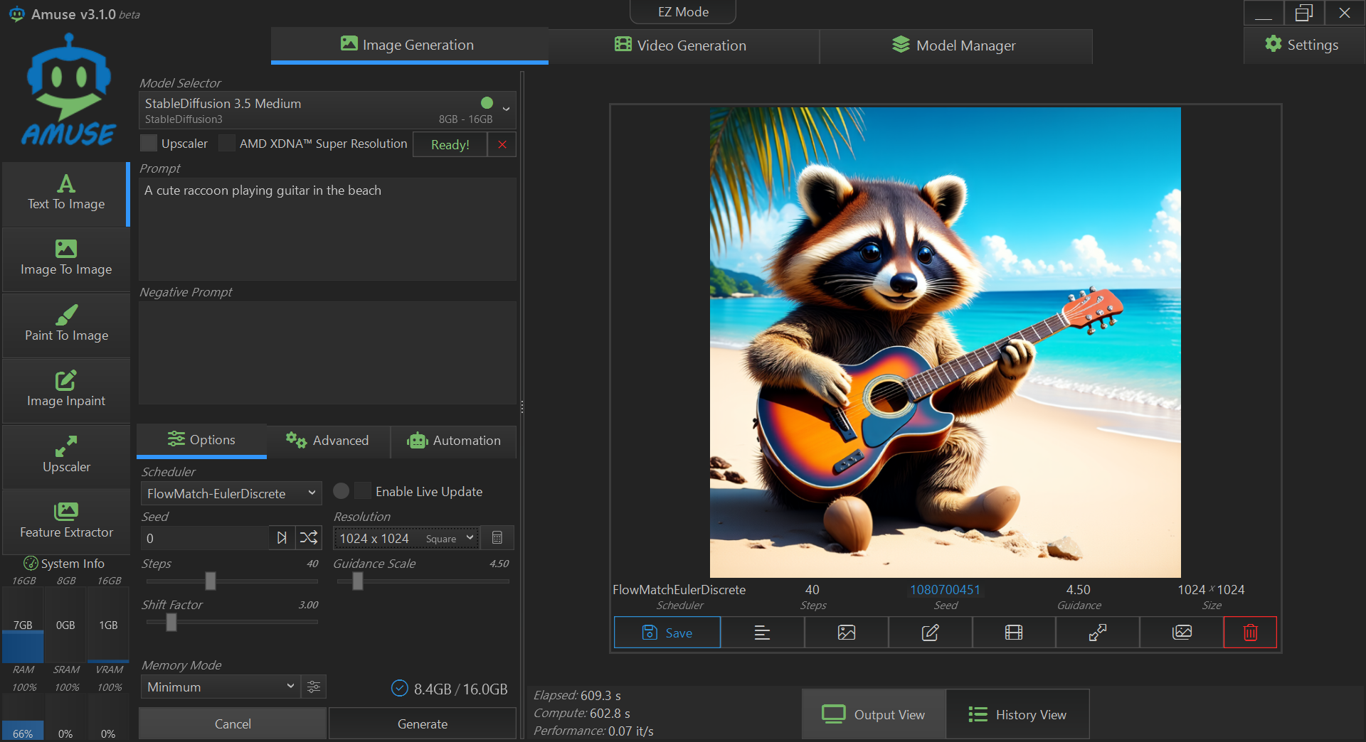Open the Upscaler sidebar tool
This screenshot has width=1366, height=742.
pyautogui.click(x=65, y=456)
